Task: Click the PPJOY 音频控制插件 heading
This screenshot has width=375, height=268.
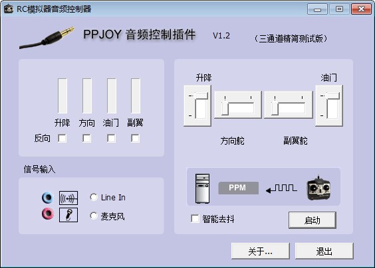Action: [x=140, y=34]
